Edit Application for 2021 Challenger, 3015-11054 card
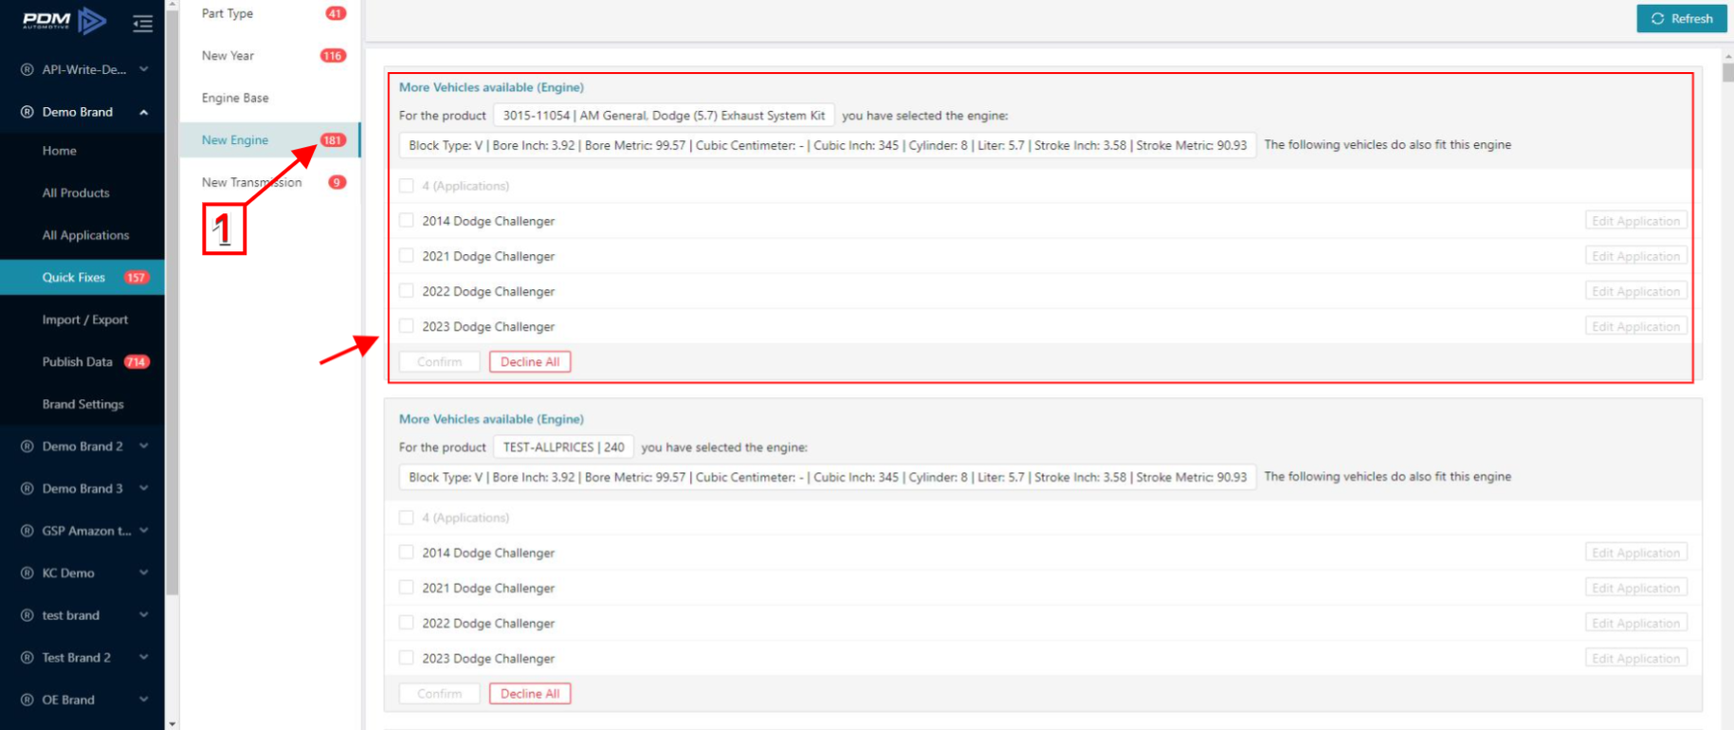The width and height of the screenshot is (1734, 730). [1636, 256]
